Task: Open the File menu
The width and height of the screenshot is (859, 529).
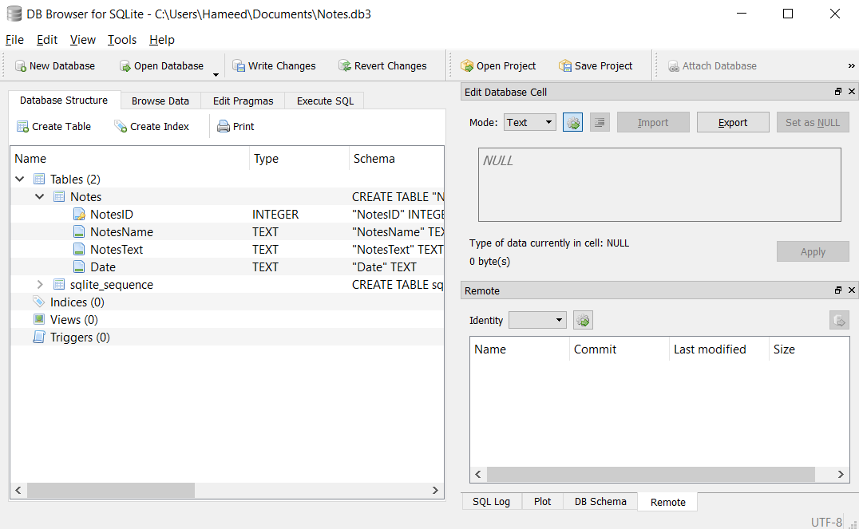Action: click(14, 40)
